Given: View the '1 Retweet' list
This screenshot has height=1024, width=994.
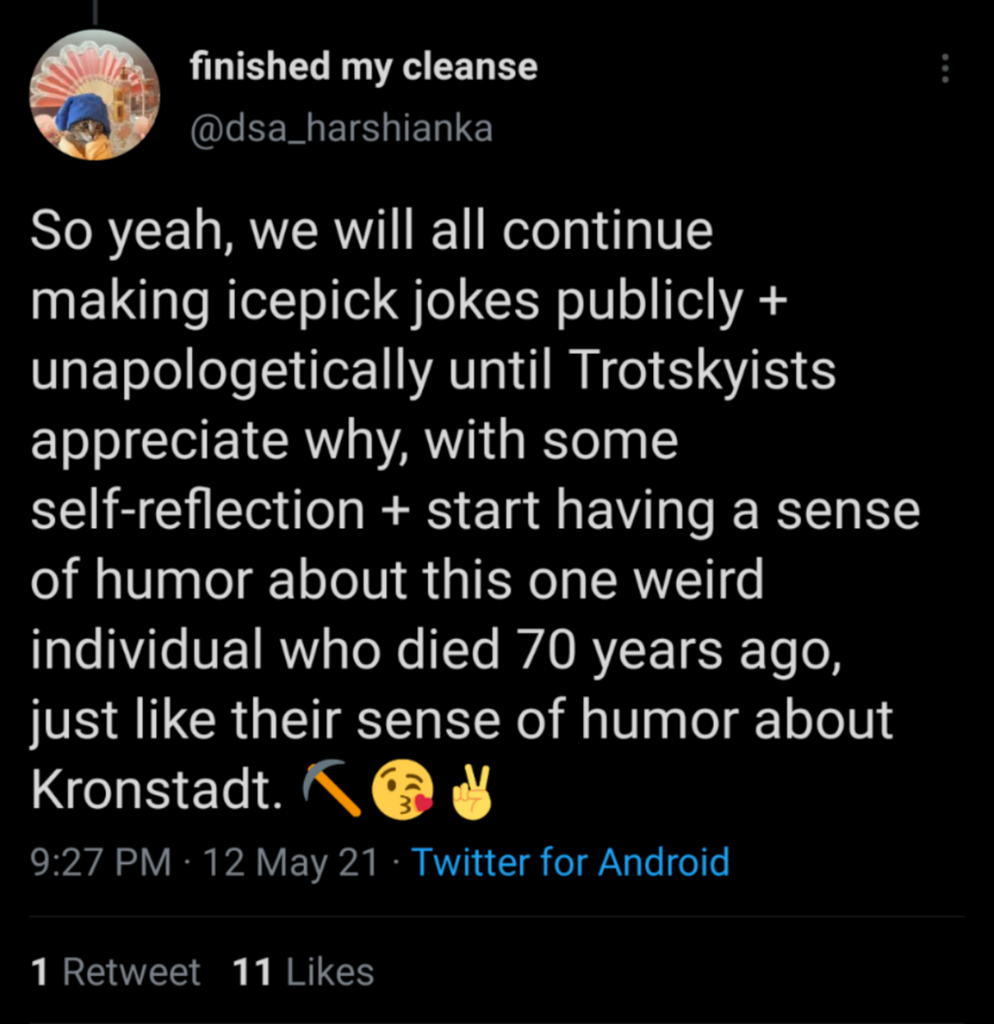Looking at the screenshot, I should coord(115,972).
